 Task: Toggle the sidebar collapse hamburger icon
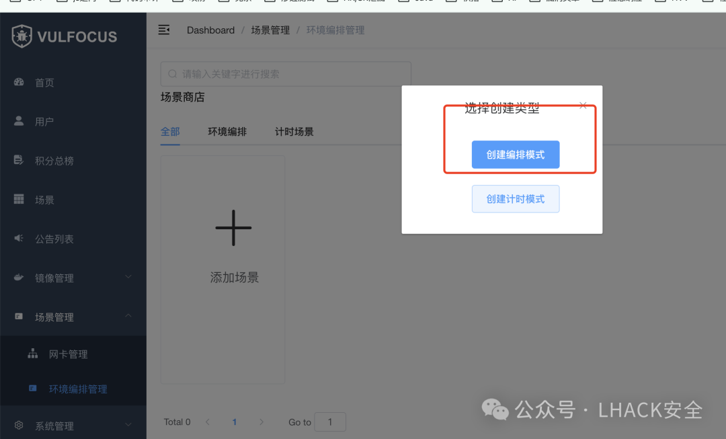pyautogui.click(x=164, y=30)
